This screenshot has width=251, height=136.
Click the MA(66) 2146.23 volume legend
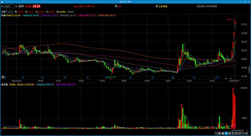[45, 85]
